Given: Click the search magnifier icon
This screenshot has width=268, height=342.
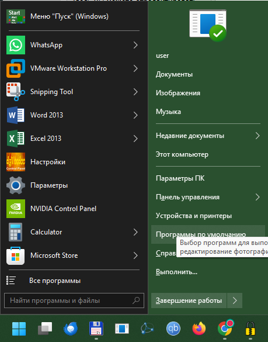Looking at the screenshot, I should click(136, 300).
